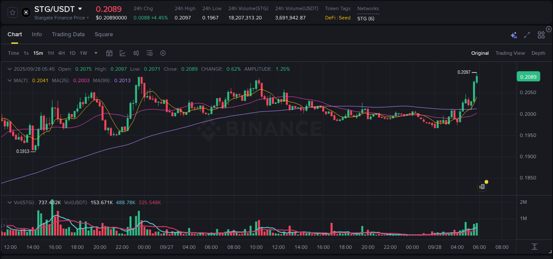Launch the AI chart analysis tool

(x=513, y=34)
